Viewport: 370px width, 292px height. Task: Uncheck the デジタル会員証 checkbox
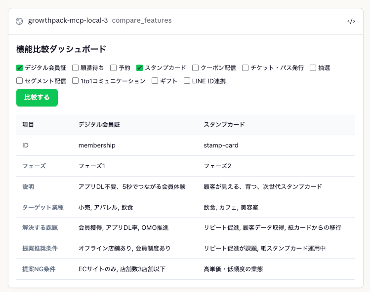(20, 68)
